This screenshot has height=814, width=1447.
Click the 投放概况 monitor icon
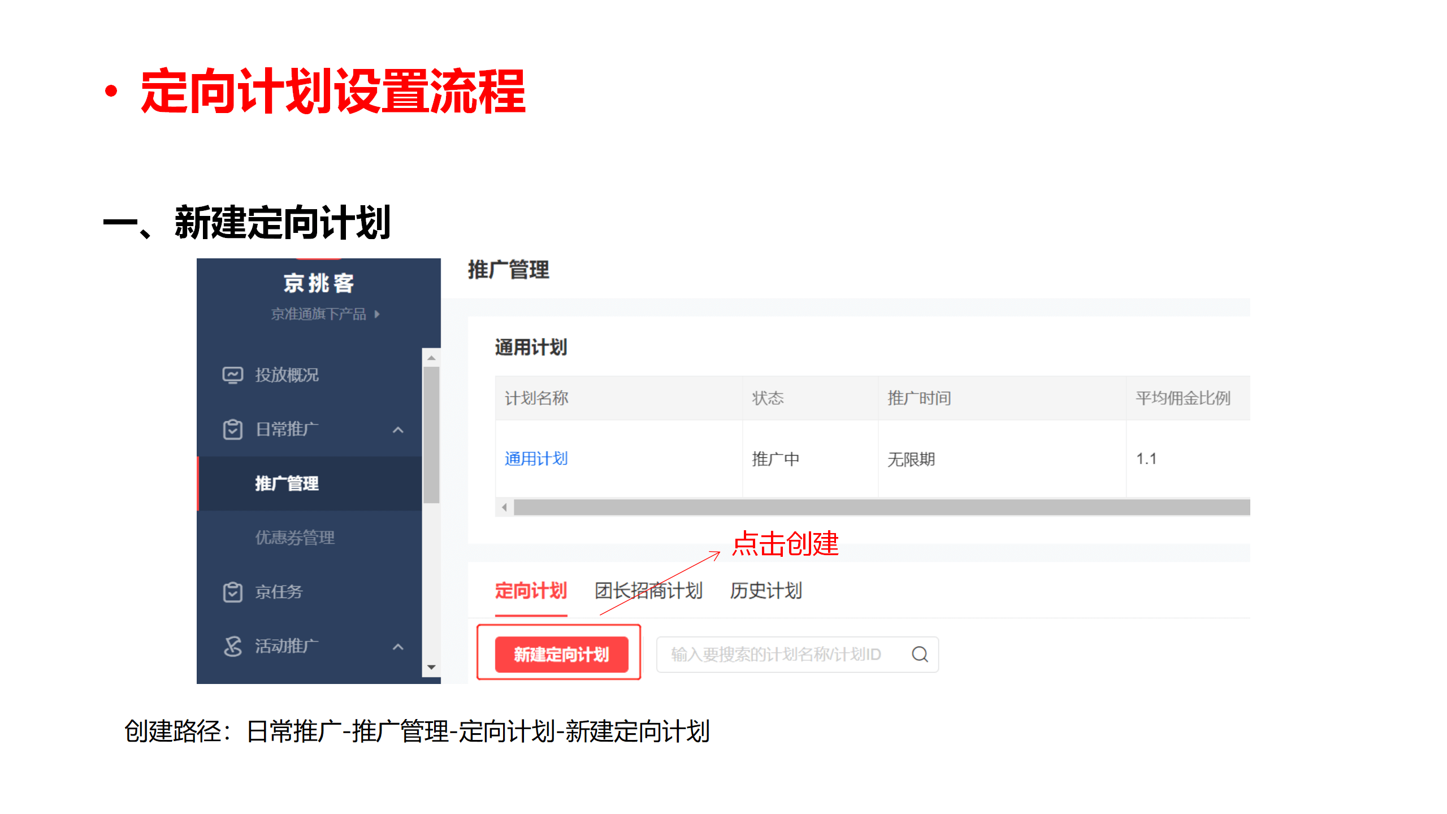coord(232,375)
